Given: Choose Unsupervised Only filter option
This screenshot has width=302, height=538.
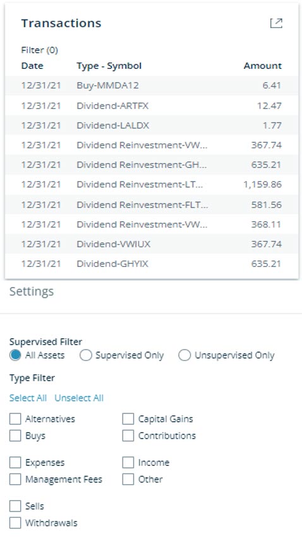Looking at the screenshot, I should pyautogui.click(x=184, y=355).
